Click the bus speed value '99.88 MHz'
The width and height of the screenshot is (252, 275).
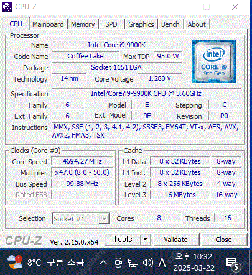pos(82,184)
